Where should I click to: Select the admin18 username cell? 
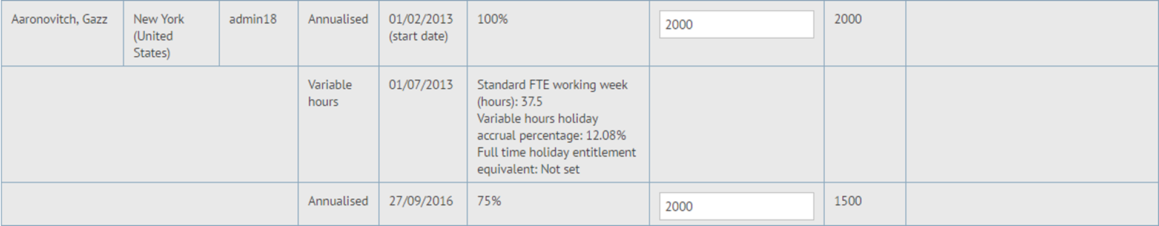point(259,33)
